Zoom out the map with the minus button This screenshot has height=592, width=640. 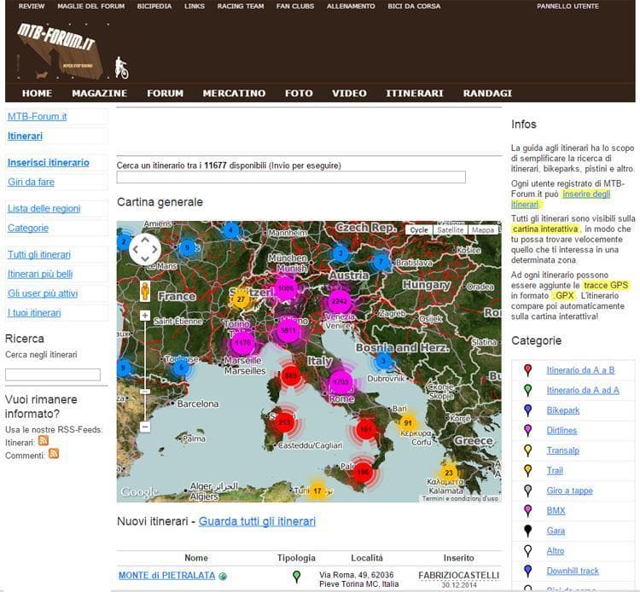(x=145, y=427)
